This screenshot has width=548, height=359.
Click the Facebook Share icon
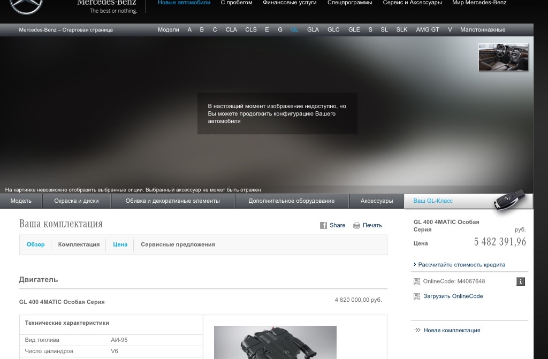(x=323, y=225)
